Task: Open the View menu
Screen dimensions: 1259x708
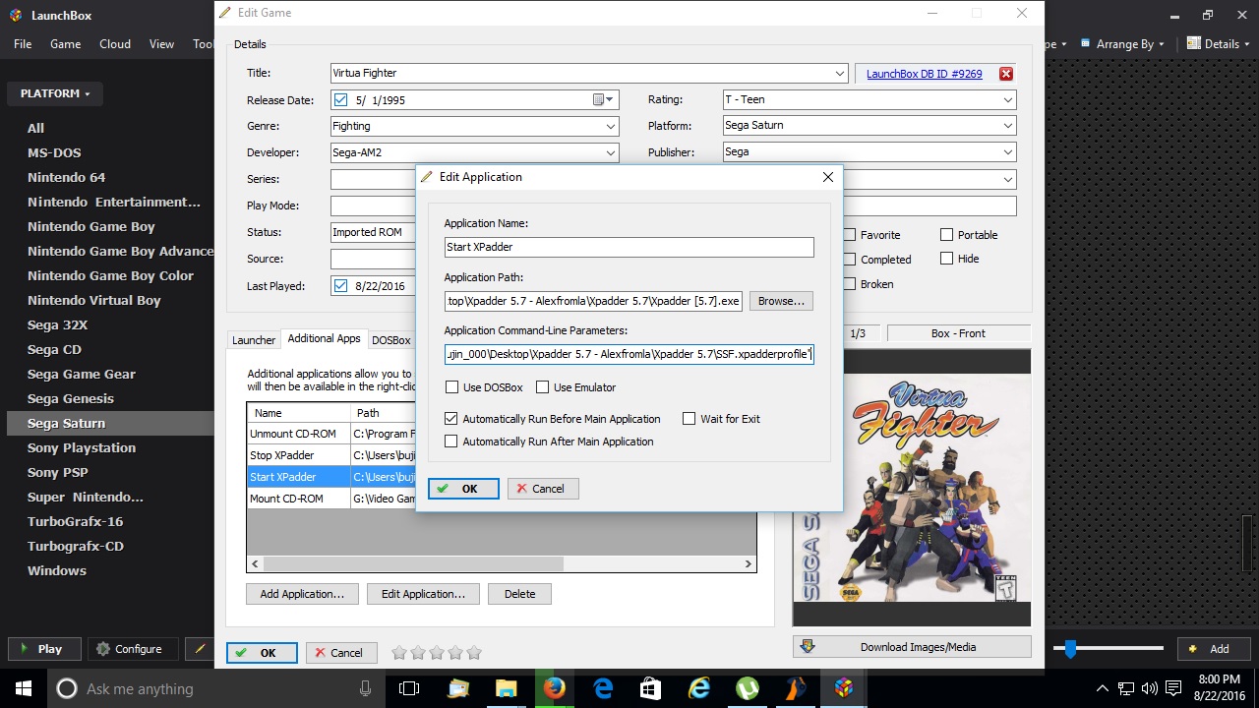Action: tap(161, 43)
